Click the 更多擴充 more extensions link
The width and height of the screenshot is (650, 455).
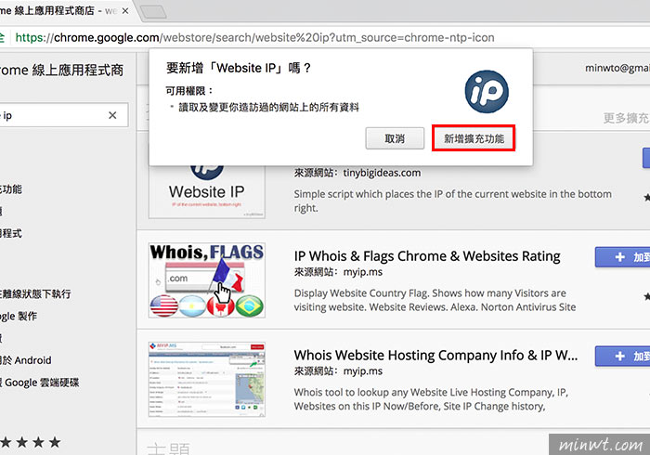click(626, 118)
